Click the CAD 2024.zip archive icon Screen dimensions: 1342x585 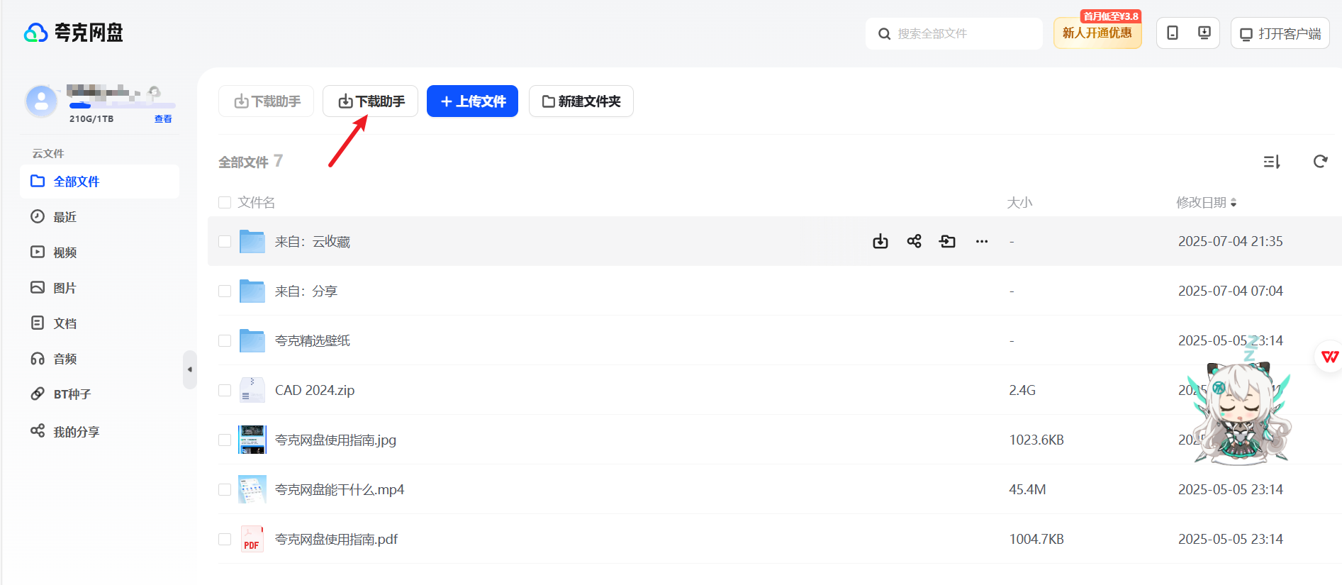point(252,390)
